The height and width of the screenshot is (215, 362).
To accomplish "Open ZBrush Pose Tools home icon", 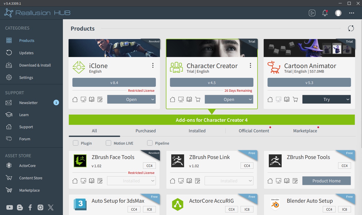I will point(270,181).
